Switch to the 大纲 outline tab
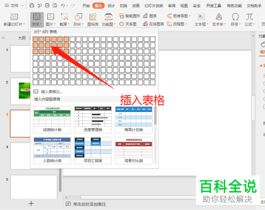The height and width of the screenshot is (210, 265). tap(22, 38)
